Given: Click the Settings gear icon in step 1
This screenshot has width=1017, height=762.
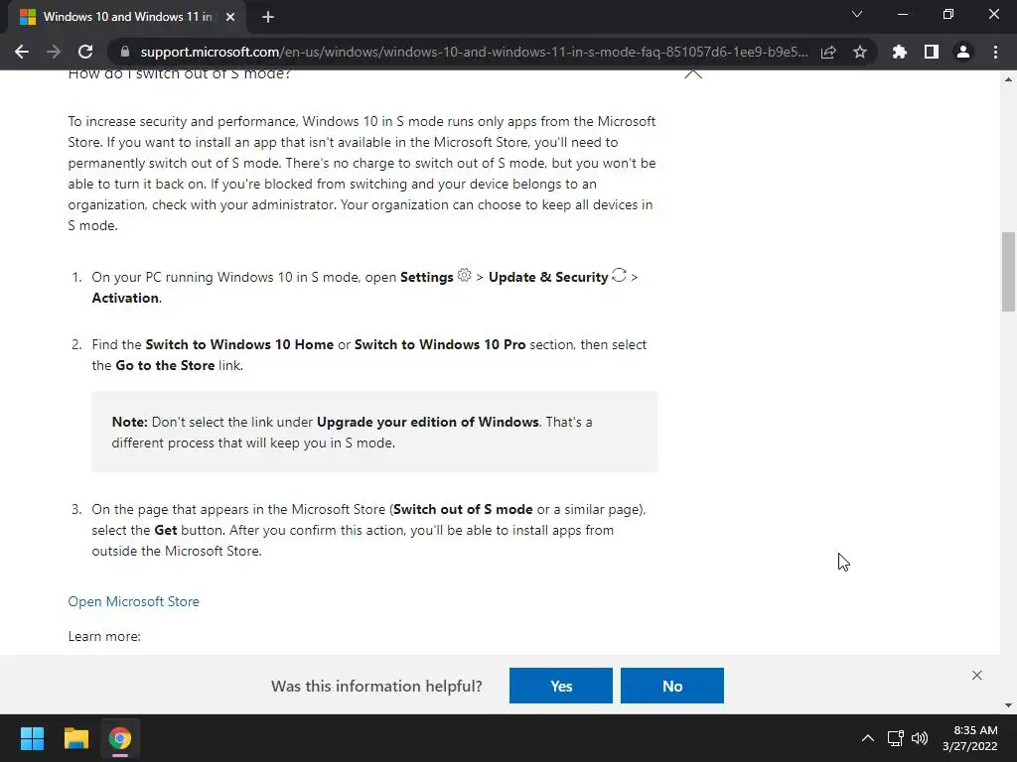Looking at the screenshot, I should 465,275.
